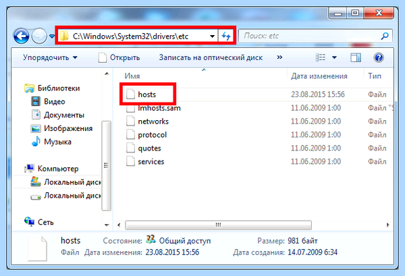The image size is (405, 276).
Task: Click the folder icon in address bar
Action: tap(64, 36)
